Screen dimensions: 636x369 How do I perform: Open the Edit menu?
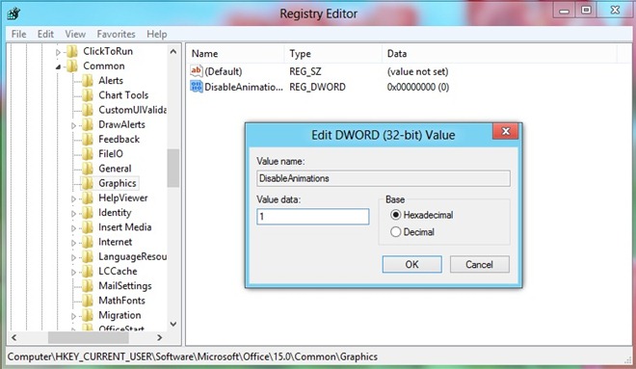(x=45, y=34)
